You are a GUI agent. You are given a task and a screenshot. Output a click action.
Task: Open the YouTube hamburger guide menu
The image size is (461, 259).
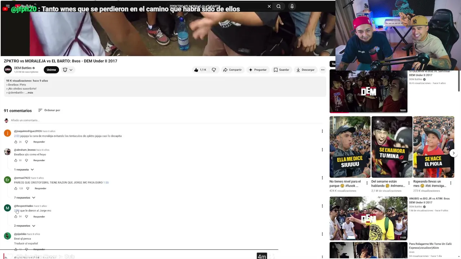[8, 6]
